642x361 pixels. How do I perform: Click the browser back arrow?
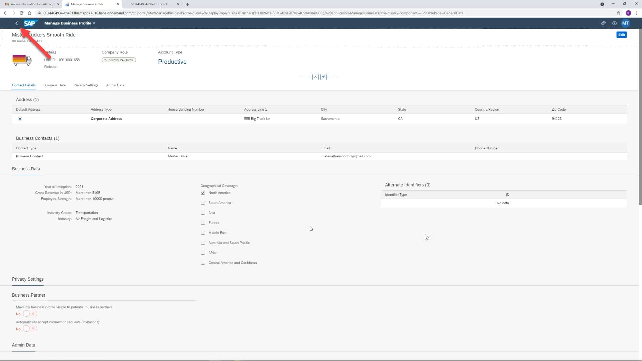(x=5, y=13)
